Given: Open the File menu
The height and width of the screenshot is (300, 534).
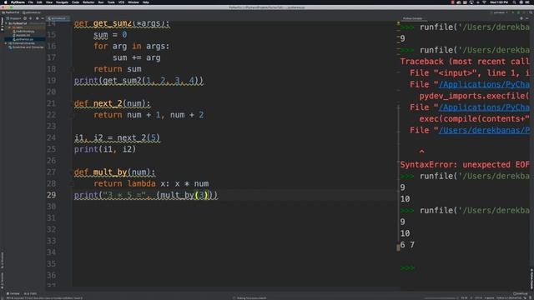Looking at the screenshot, I should pyautogui.click(x=31, y=2).
